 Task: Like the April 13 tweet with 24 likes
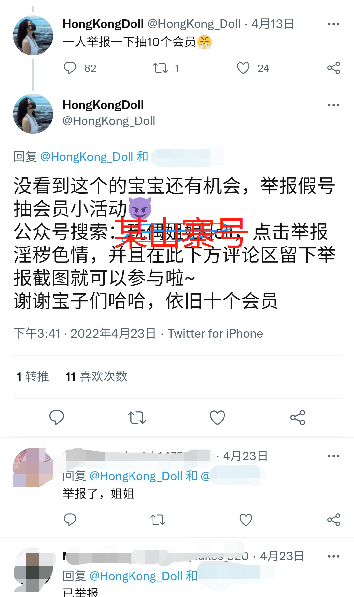pos(243,68)
